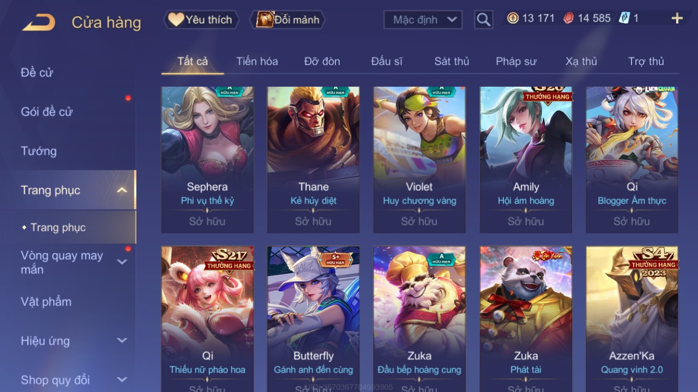The width and height of the screenshot is (698, 392).
Task: Expand the Vòng quay may mắn section
Action: [x=122, y=262]
